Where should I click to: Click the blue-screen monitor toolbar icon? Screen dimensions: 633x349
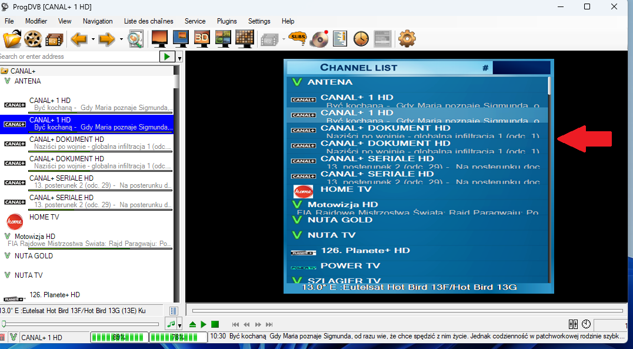point(181,39)
